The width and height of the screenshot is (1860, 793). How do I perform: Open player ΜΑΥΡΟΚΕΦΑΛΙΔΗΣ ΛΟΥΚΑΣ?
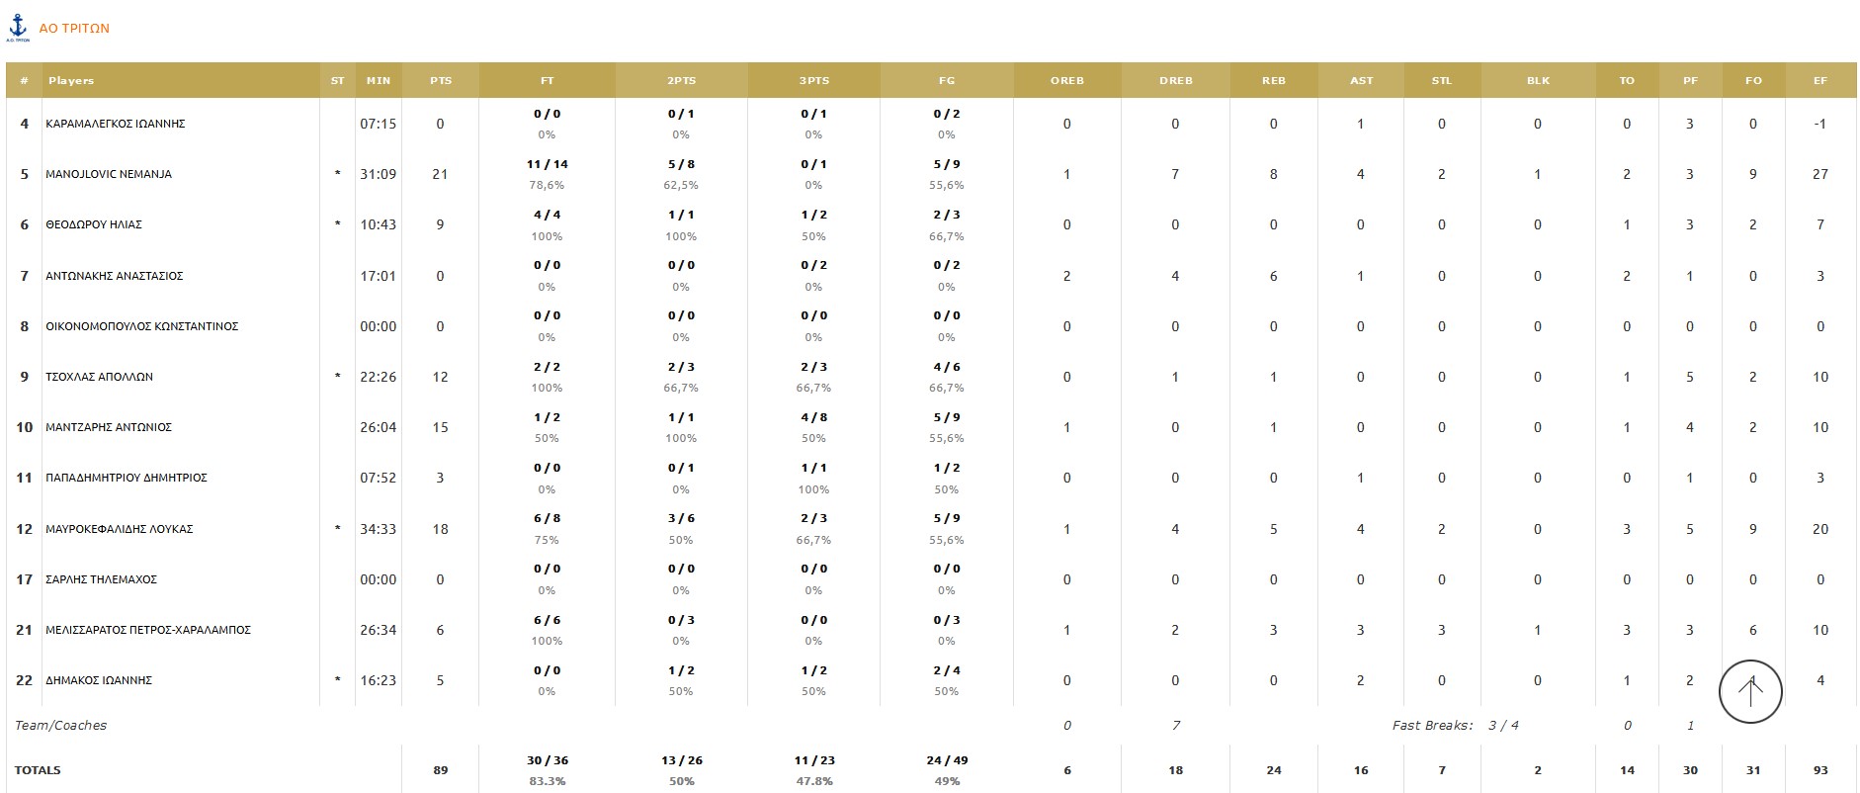tap(120, 529)
